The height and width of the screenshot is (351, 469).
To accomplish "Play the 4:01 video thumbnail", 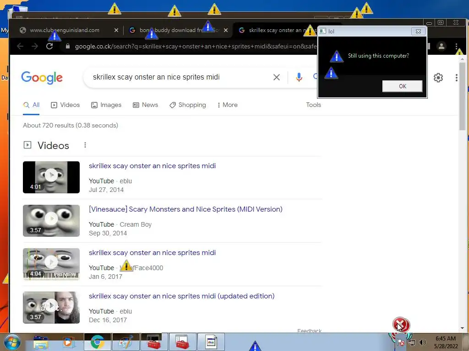I will click(51, 177).
